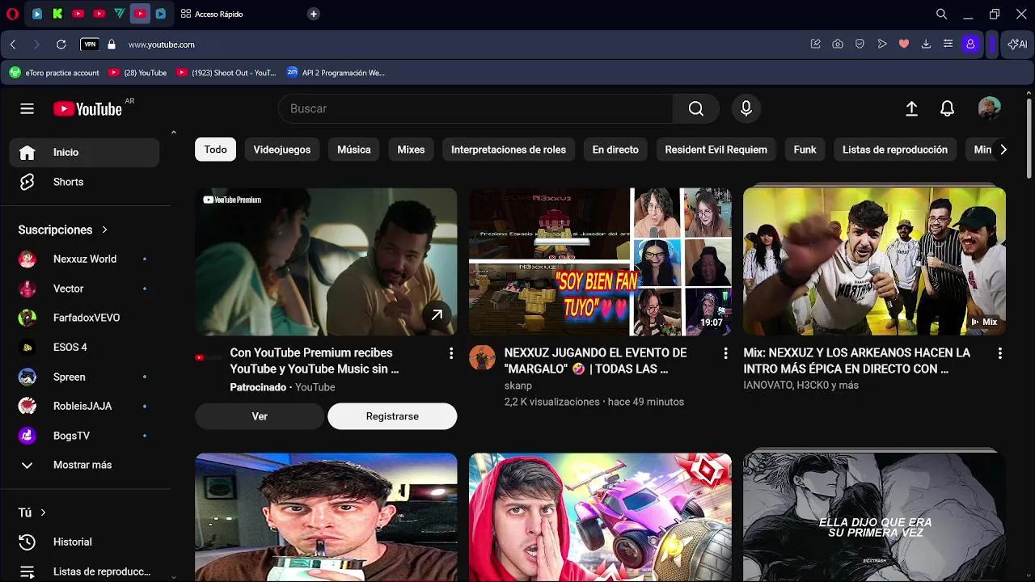Open the ELLA DIJO QUE ERA thumbnail
This screenshot has width=1035, height=582.
(874, 517)
